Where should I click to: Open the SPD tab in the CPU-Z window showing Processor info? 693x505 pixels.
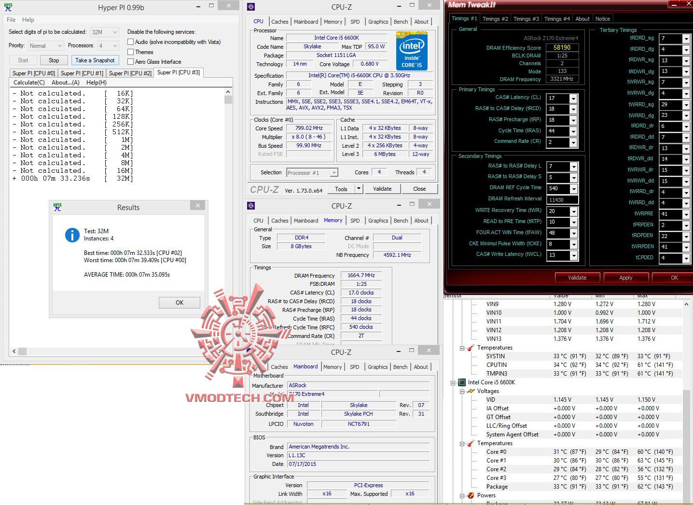355,22
